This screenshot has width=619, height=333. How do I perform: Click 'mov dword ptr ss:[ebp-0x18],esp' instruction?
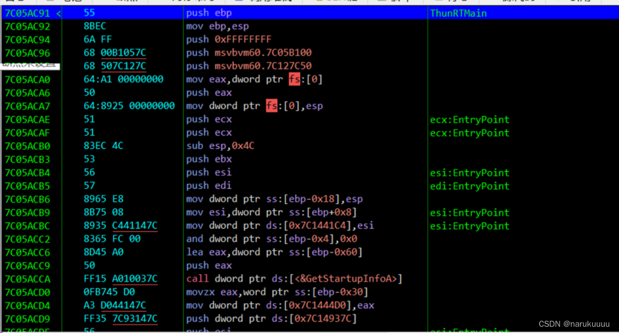(274, 199)
